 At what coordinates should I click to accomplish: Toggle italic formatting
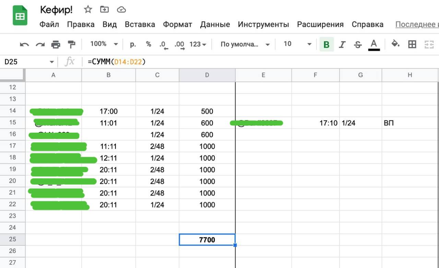[342, 44]
